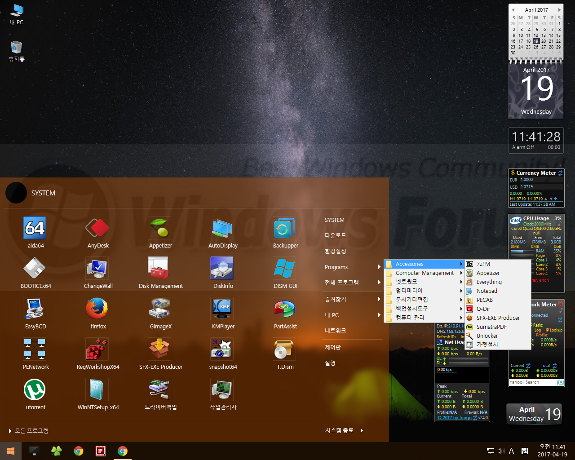The image size is (575, 460).
Task: Click the Windows Start button
Action: click(x=11, y=451)
